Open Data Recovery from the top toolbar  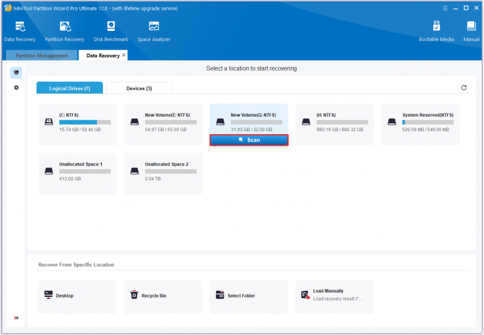tap(20, 31)
